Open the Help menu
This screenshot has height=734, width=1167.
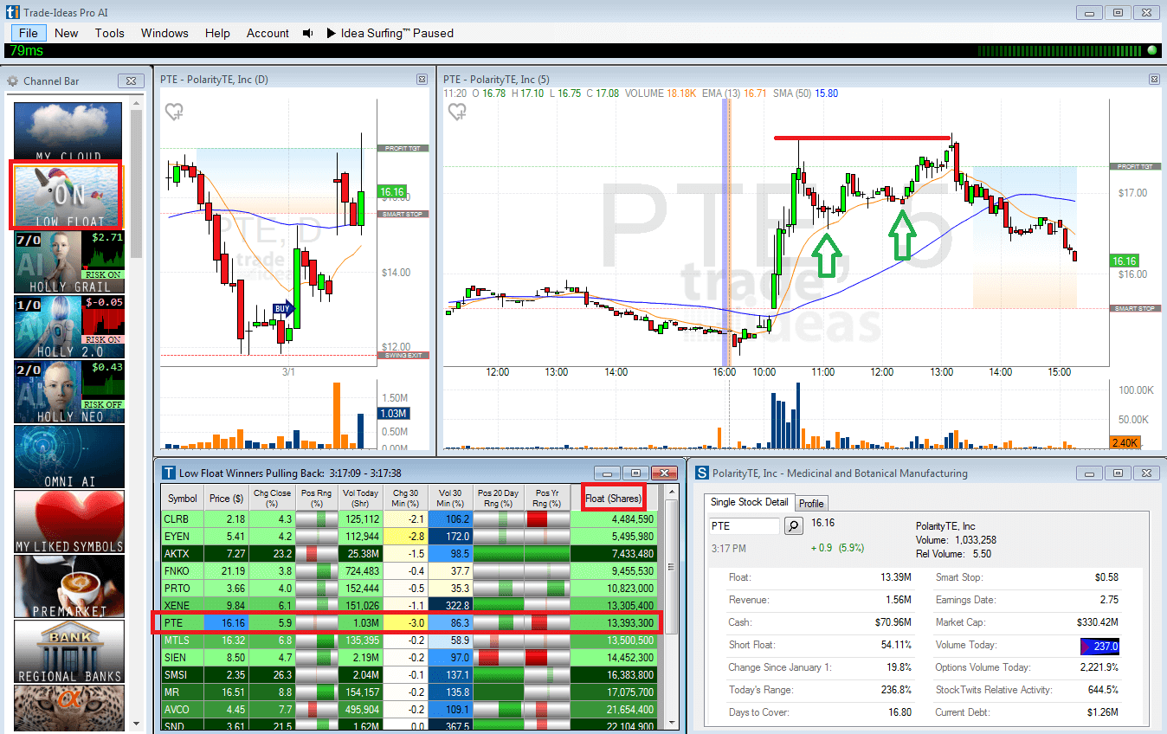click(217, 33)
